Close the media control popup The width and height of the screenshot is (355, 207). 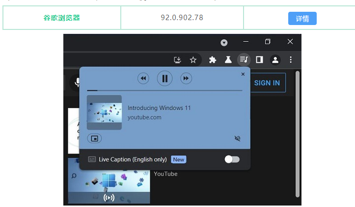tap(243, 74)
